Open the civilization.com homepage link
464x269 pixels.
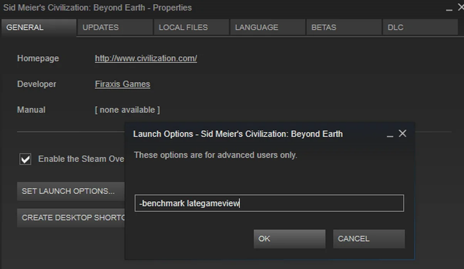[x=146, y=59]
